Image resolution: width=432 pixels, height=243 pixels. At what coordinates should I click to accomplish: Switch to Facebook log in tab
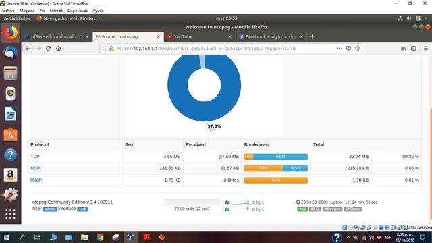(x=271, y=36)
